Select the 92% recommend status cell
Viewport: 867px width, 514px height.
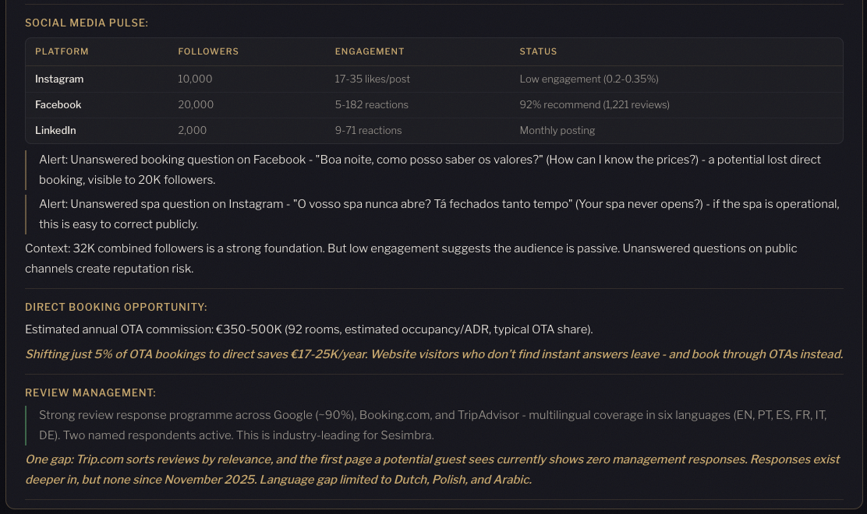point(594,104)
